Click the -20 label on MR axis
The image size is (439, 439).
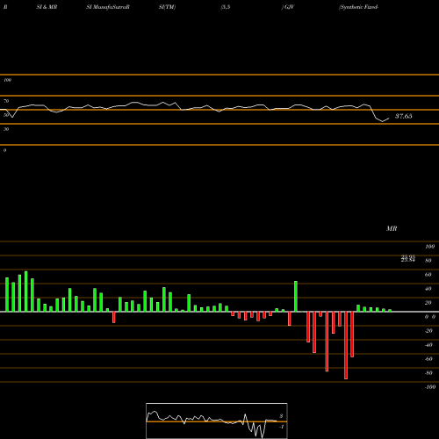428,331
